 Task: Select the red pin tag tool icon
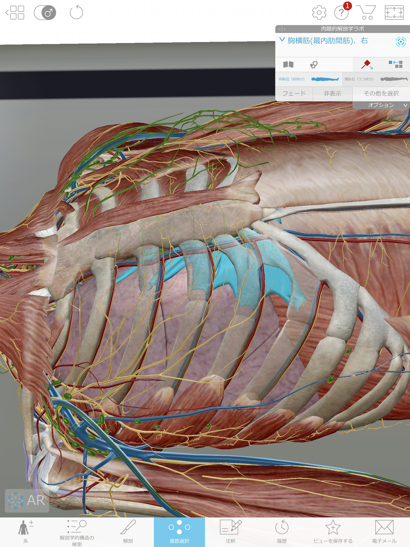(366, 65)
